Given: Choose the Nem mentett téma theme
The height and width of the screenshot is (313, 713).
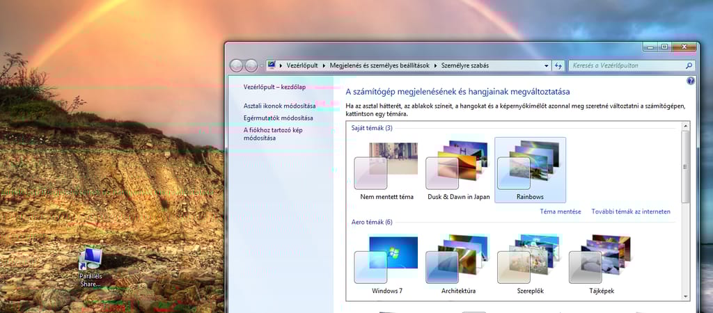Looking at the screenshot, I should pyautogui.click(x=386, y=169).
